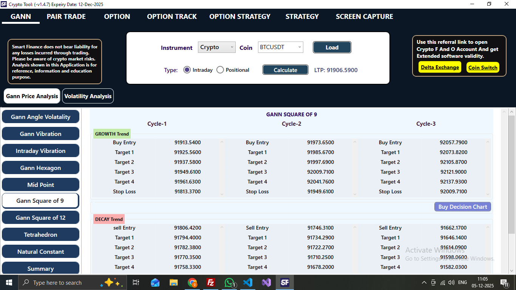Open Gann Square of 12 analysis
516x290 pixels.
pos(40,217)
